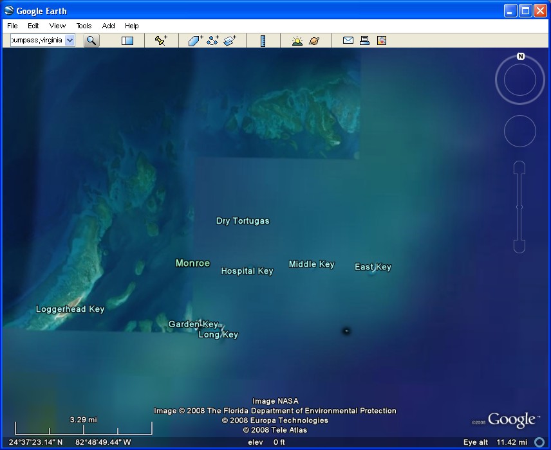Click the '© 2008 Europa Technologies' attribution
The width and height of the screenshot is (551, 450).
pos(275,420)
